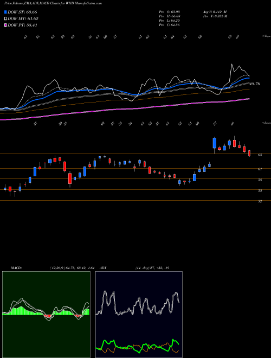271x358 pixels.
Task: Click the 55 price axis label
Action: pyautogui.click(x=260, y=190)
